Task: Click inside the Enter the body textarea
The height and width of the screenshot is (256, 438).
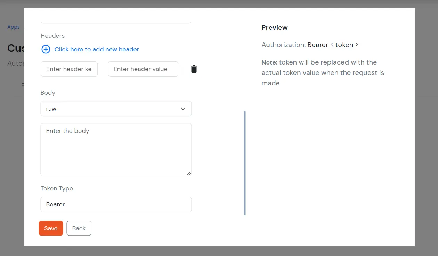Action: 116,149
